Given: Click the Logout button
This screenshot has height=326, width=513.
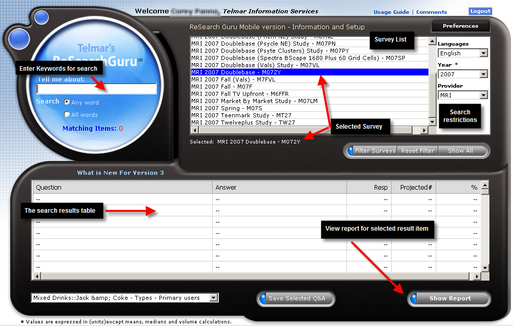Looking at the screenshot, I should tap(480, 11).
